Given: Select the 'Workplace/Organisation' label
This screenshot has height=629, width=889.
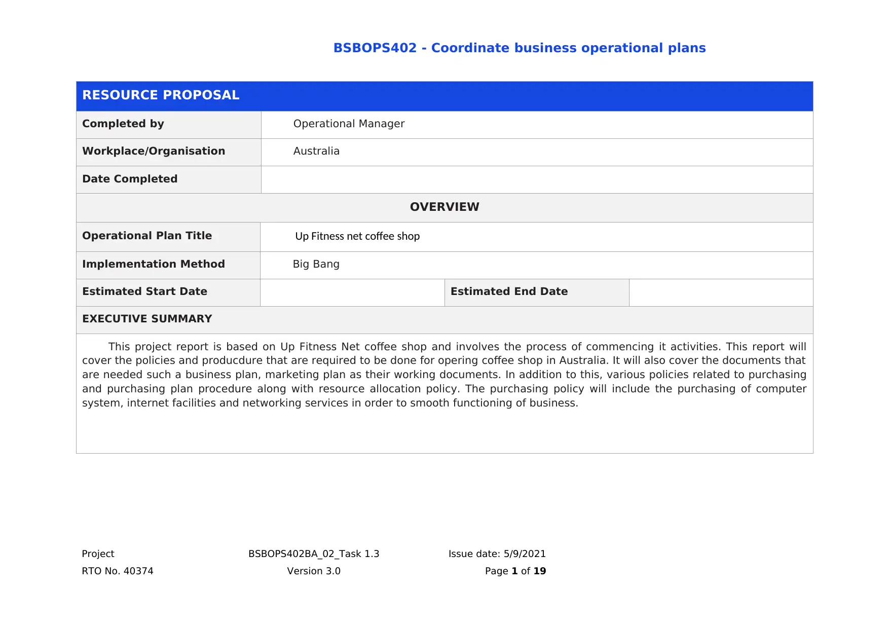Looking at the screenshot, I should [x=154, y=151].
